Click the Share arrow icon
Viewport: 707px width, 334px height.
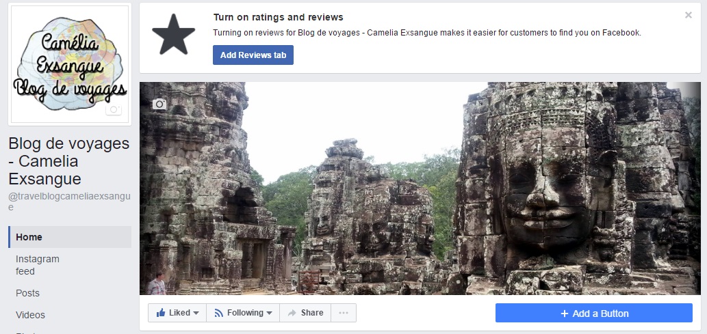292,313
